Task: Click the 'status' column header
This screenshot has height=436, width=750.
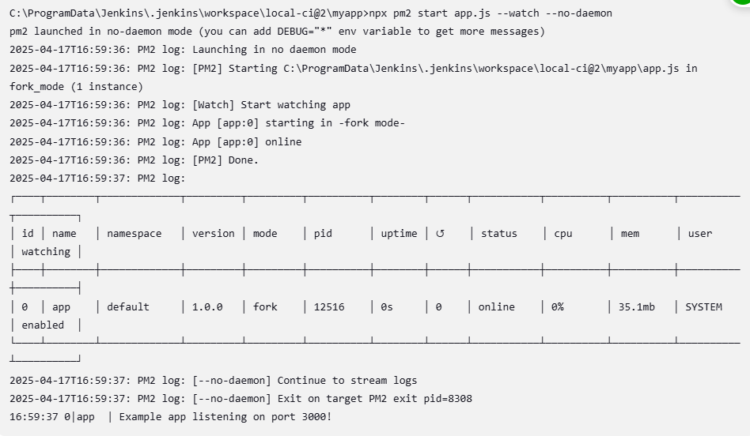Action: (499, 234)
